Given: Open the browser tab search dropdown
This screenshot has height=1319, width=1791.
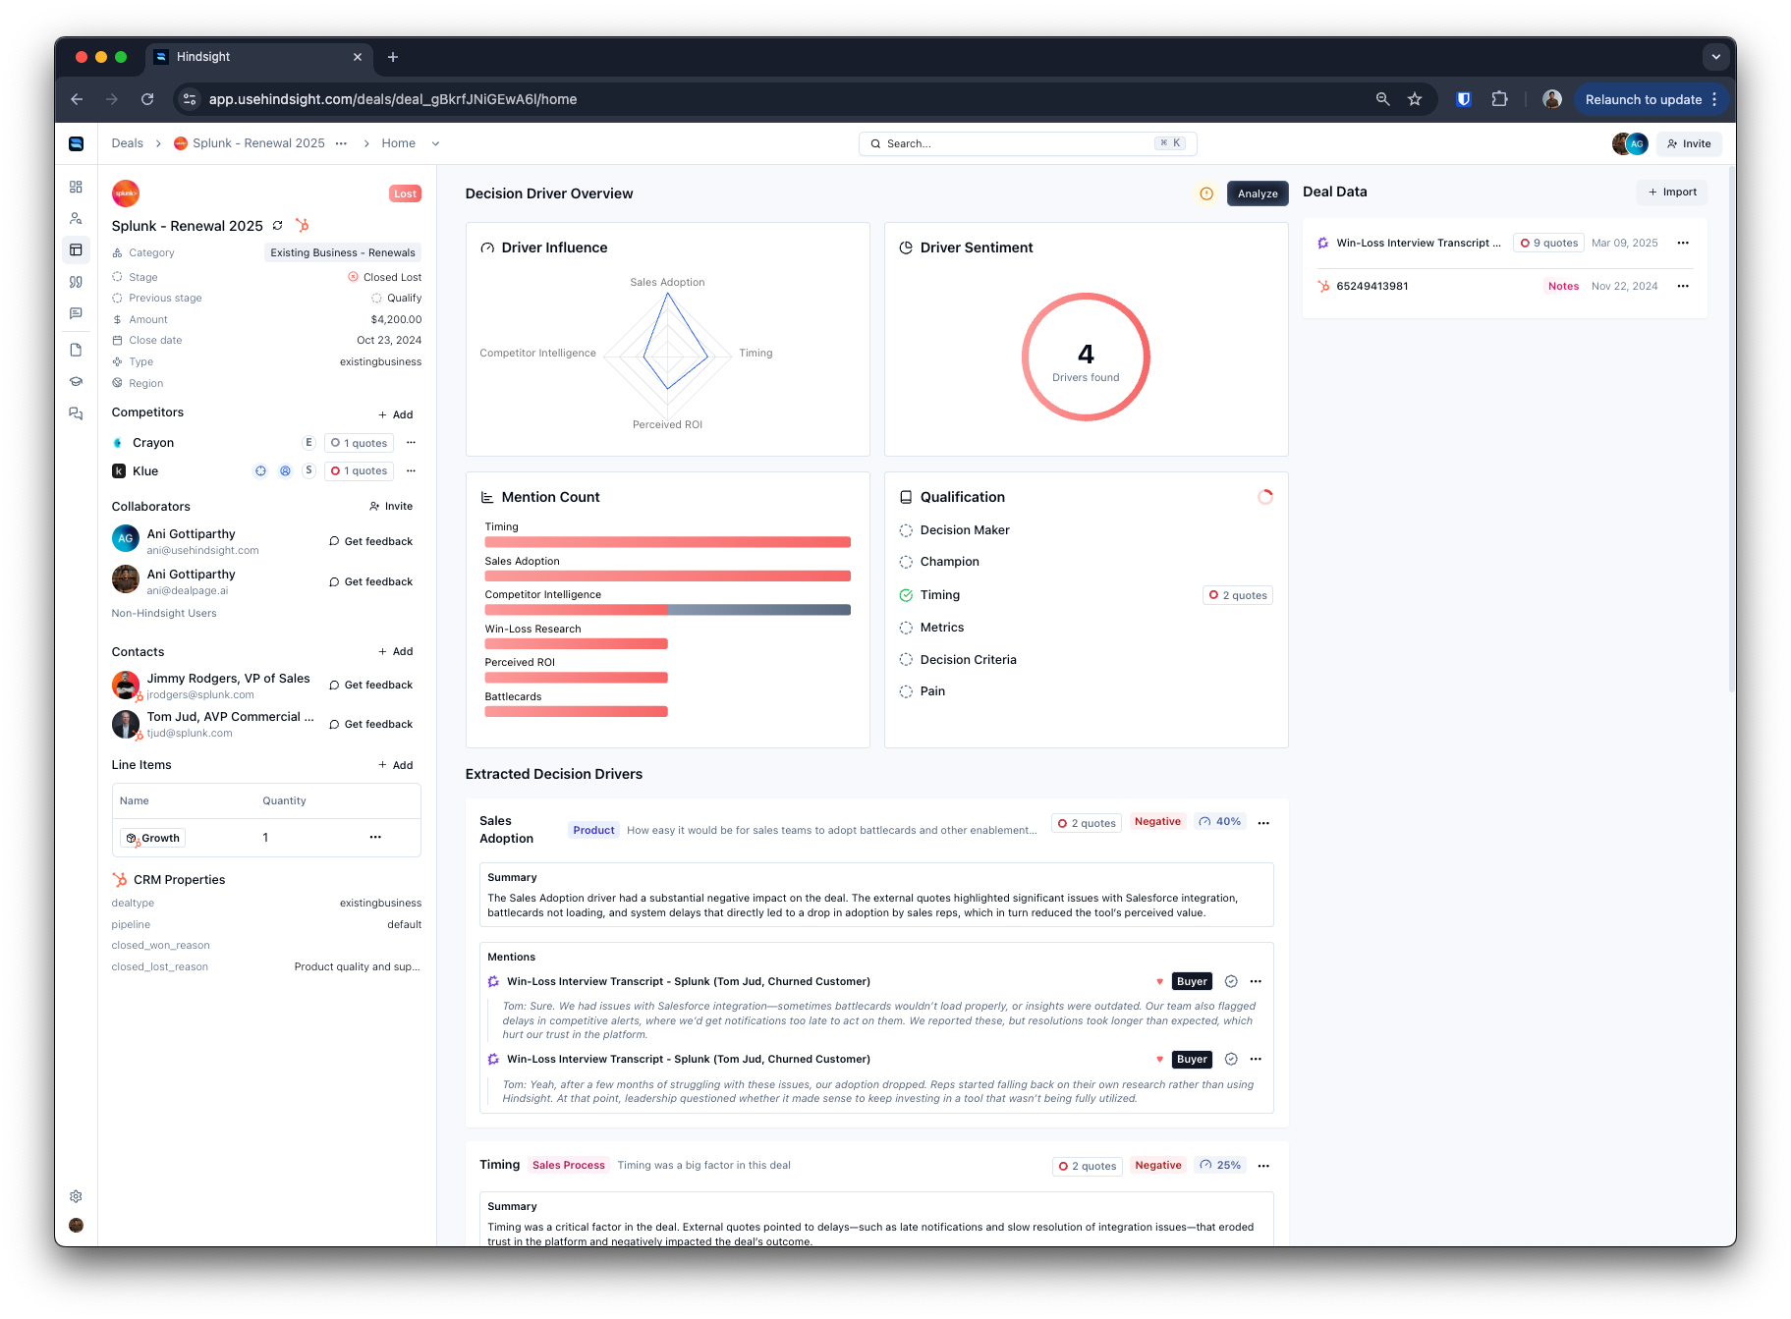Looking at the screenshot, I should [1715, 57].
